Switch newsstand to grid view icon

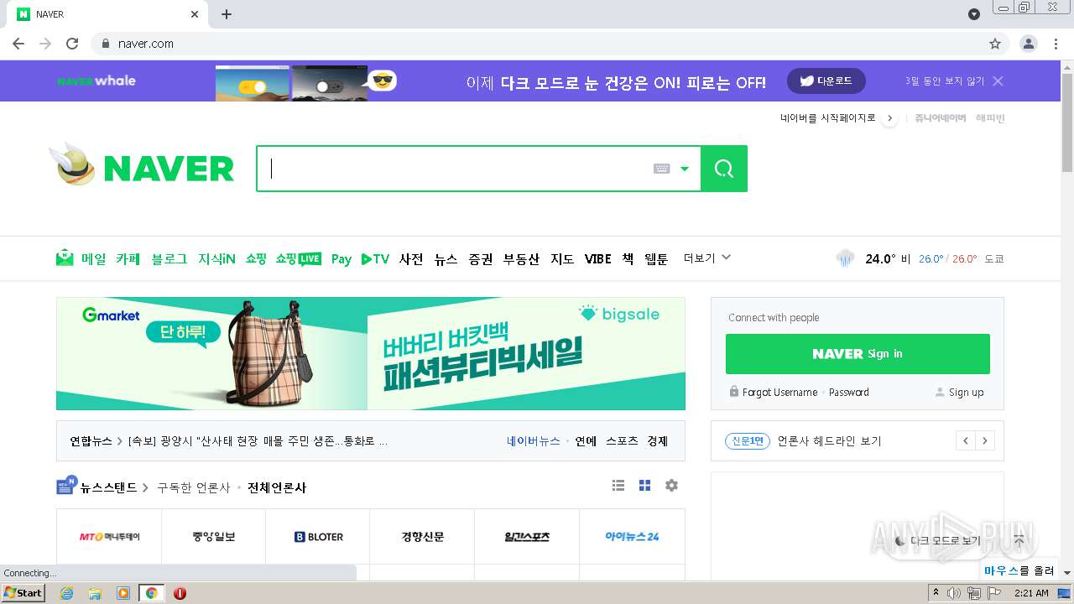[645, 486]
